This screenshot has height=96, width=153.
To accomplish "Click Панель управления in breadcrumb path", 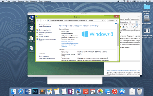I will tap(57, 20).
